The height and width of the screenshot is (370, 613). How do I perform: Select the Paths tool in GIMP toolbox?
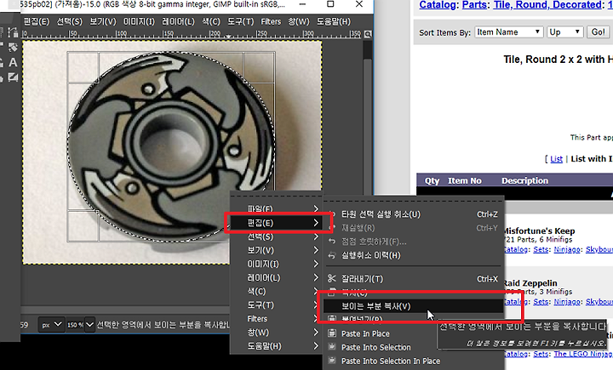pos(13,32)
